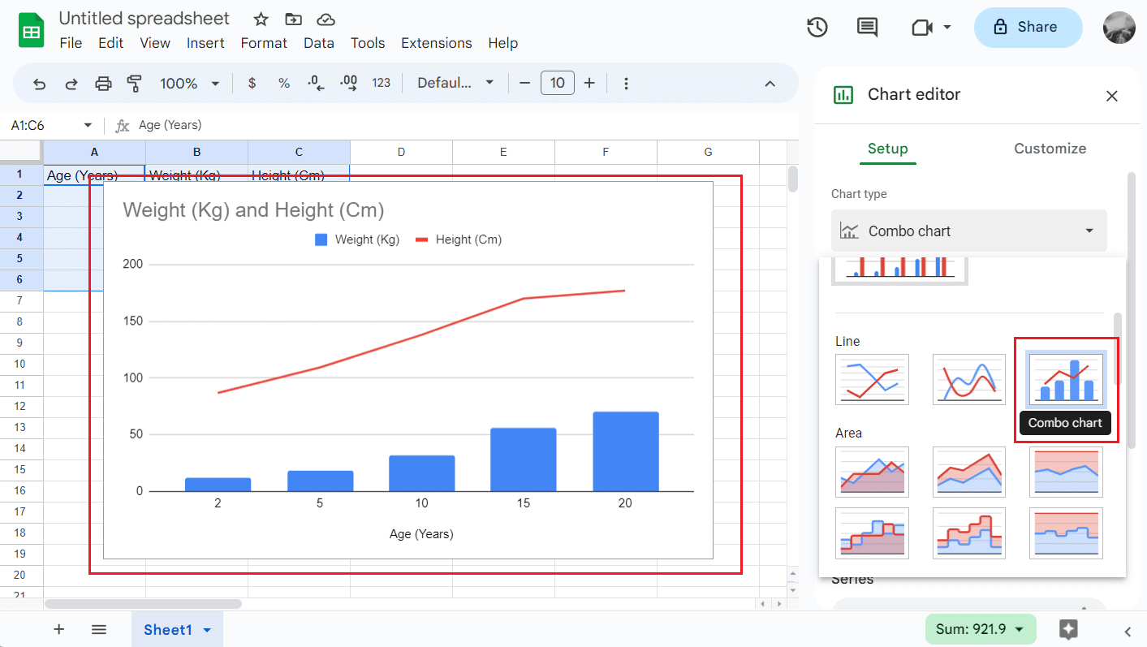Star the Untitled spreadsheet document
This screenshot has height=647, width=1147.
261,19
